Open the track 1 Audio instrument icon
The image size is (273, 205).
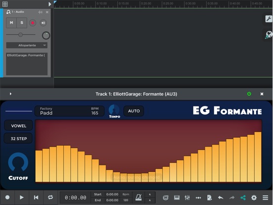(x=8, y=12)
